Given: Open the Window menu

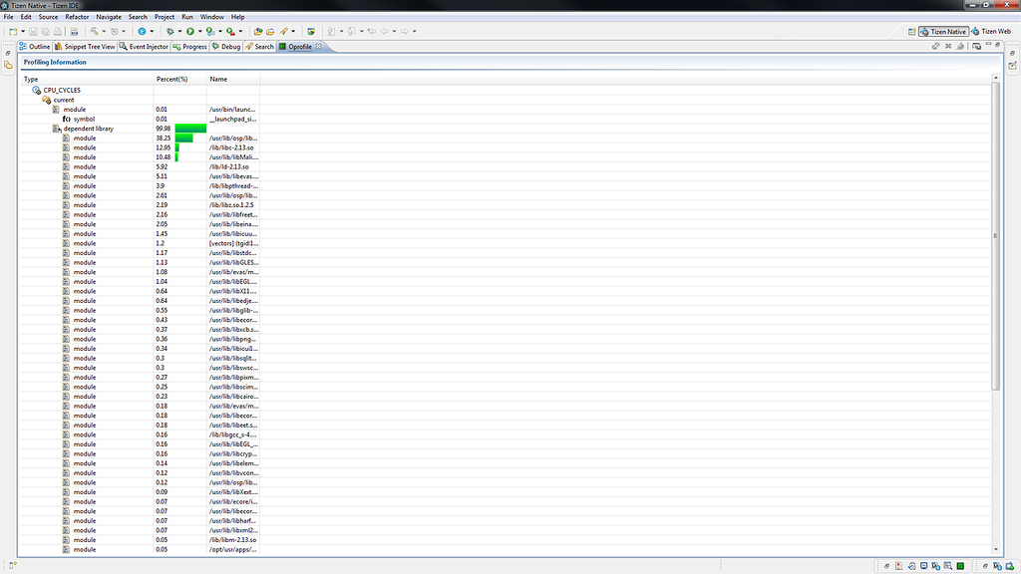Looking at the screenshot, I should point(211,17).
